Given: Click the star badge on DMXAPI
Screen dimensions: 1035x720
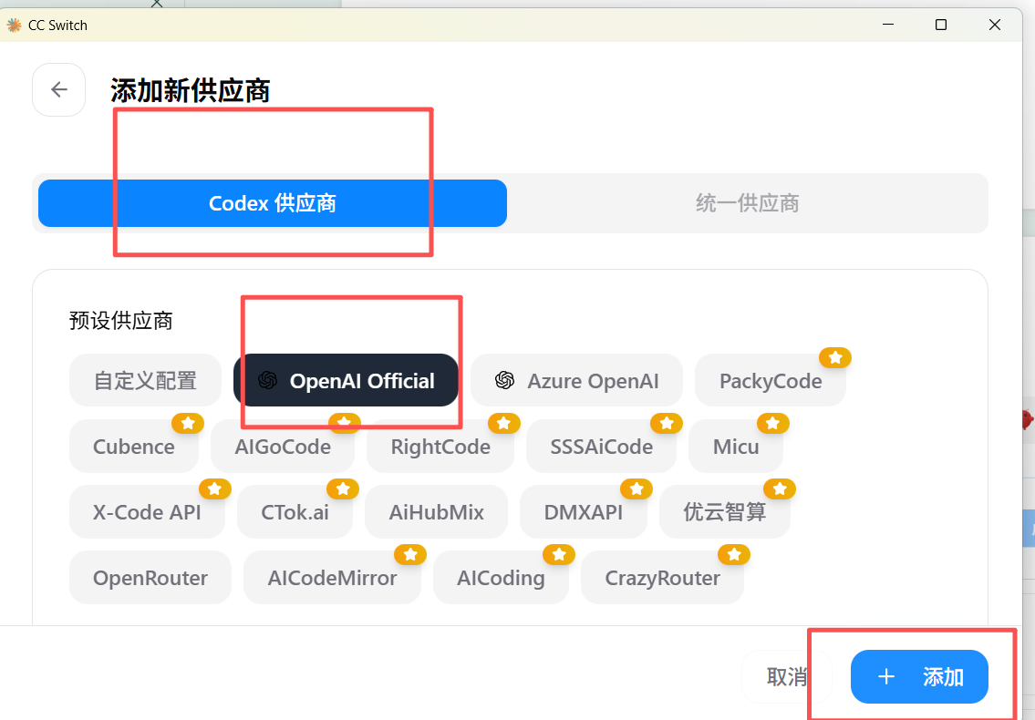Looking at the screenshot, I should [637, 489].
